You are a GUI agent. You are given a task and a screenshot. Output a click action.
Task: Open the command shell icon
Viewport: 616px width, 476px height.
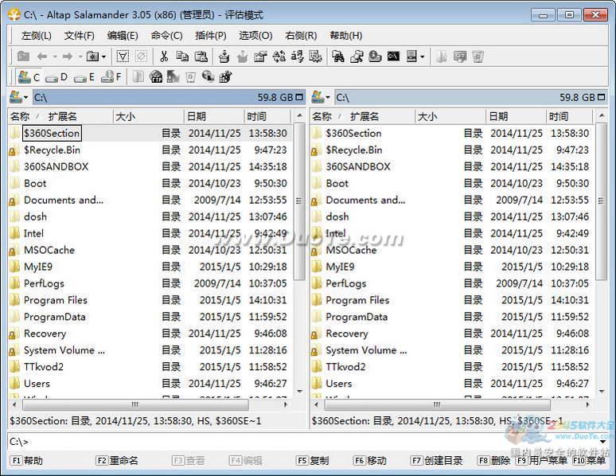point(393,57)
